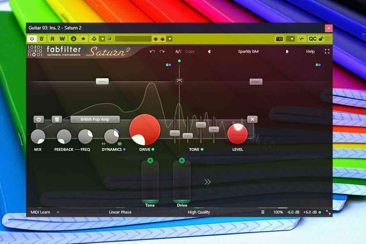Go to next preset with right triangle

pos(287,51)
